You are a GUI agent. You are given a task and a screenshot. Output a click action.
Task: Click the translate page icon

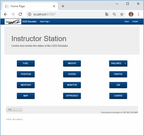pos(107,14)
